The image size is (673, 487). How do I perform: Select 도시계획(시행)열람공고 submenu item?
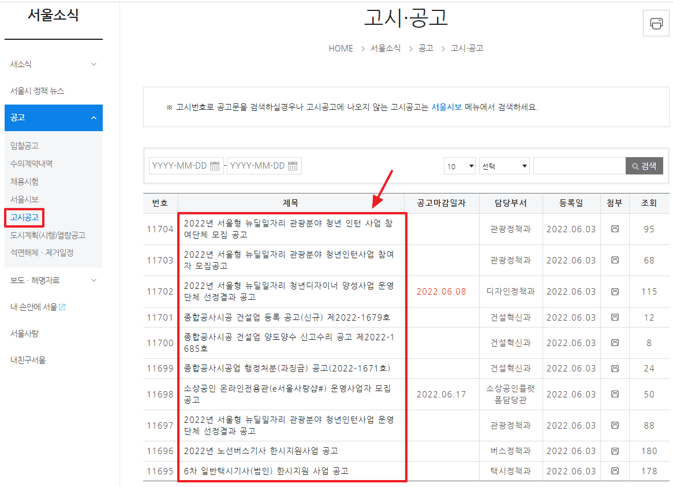tap(48, 235)
